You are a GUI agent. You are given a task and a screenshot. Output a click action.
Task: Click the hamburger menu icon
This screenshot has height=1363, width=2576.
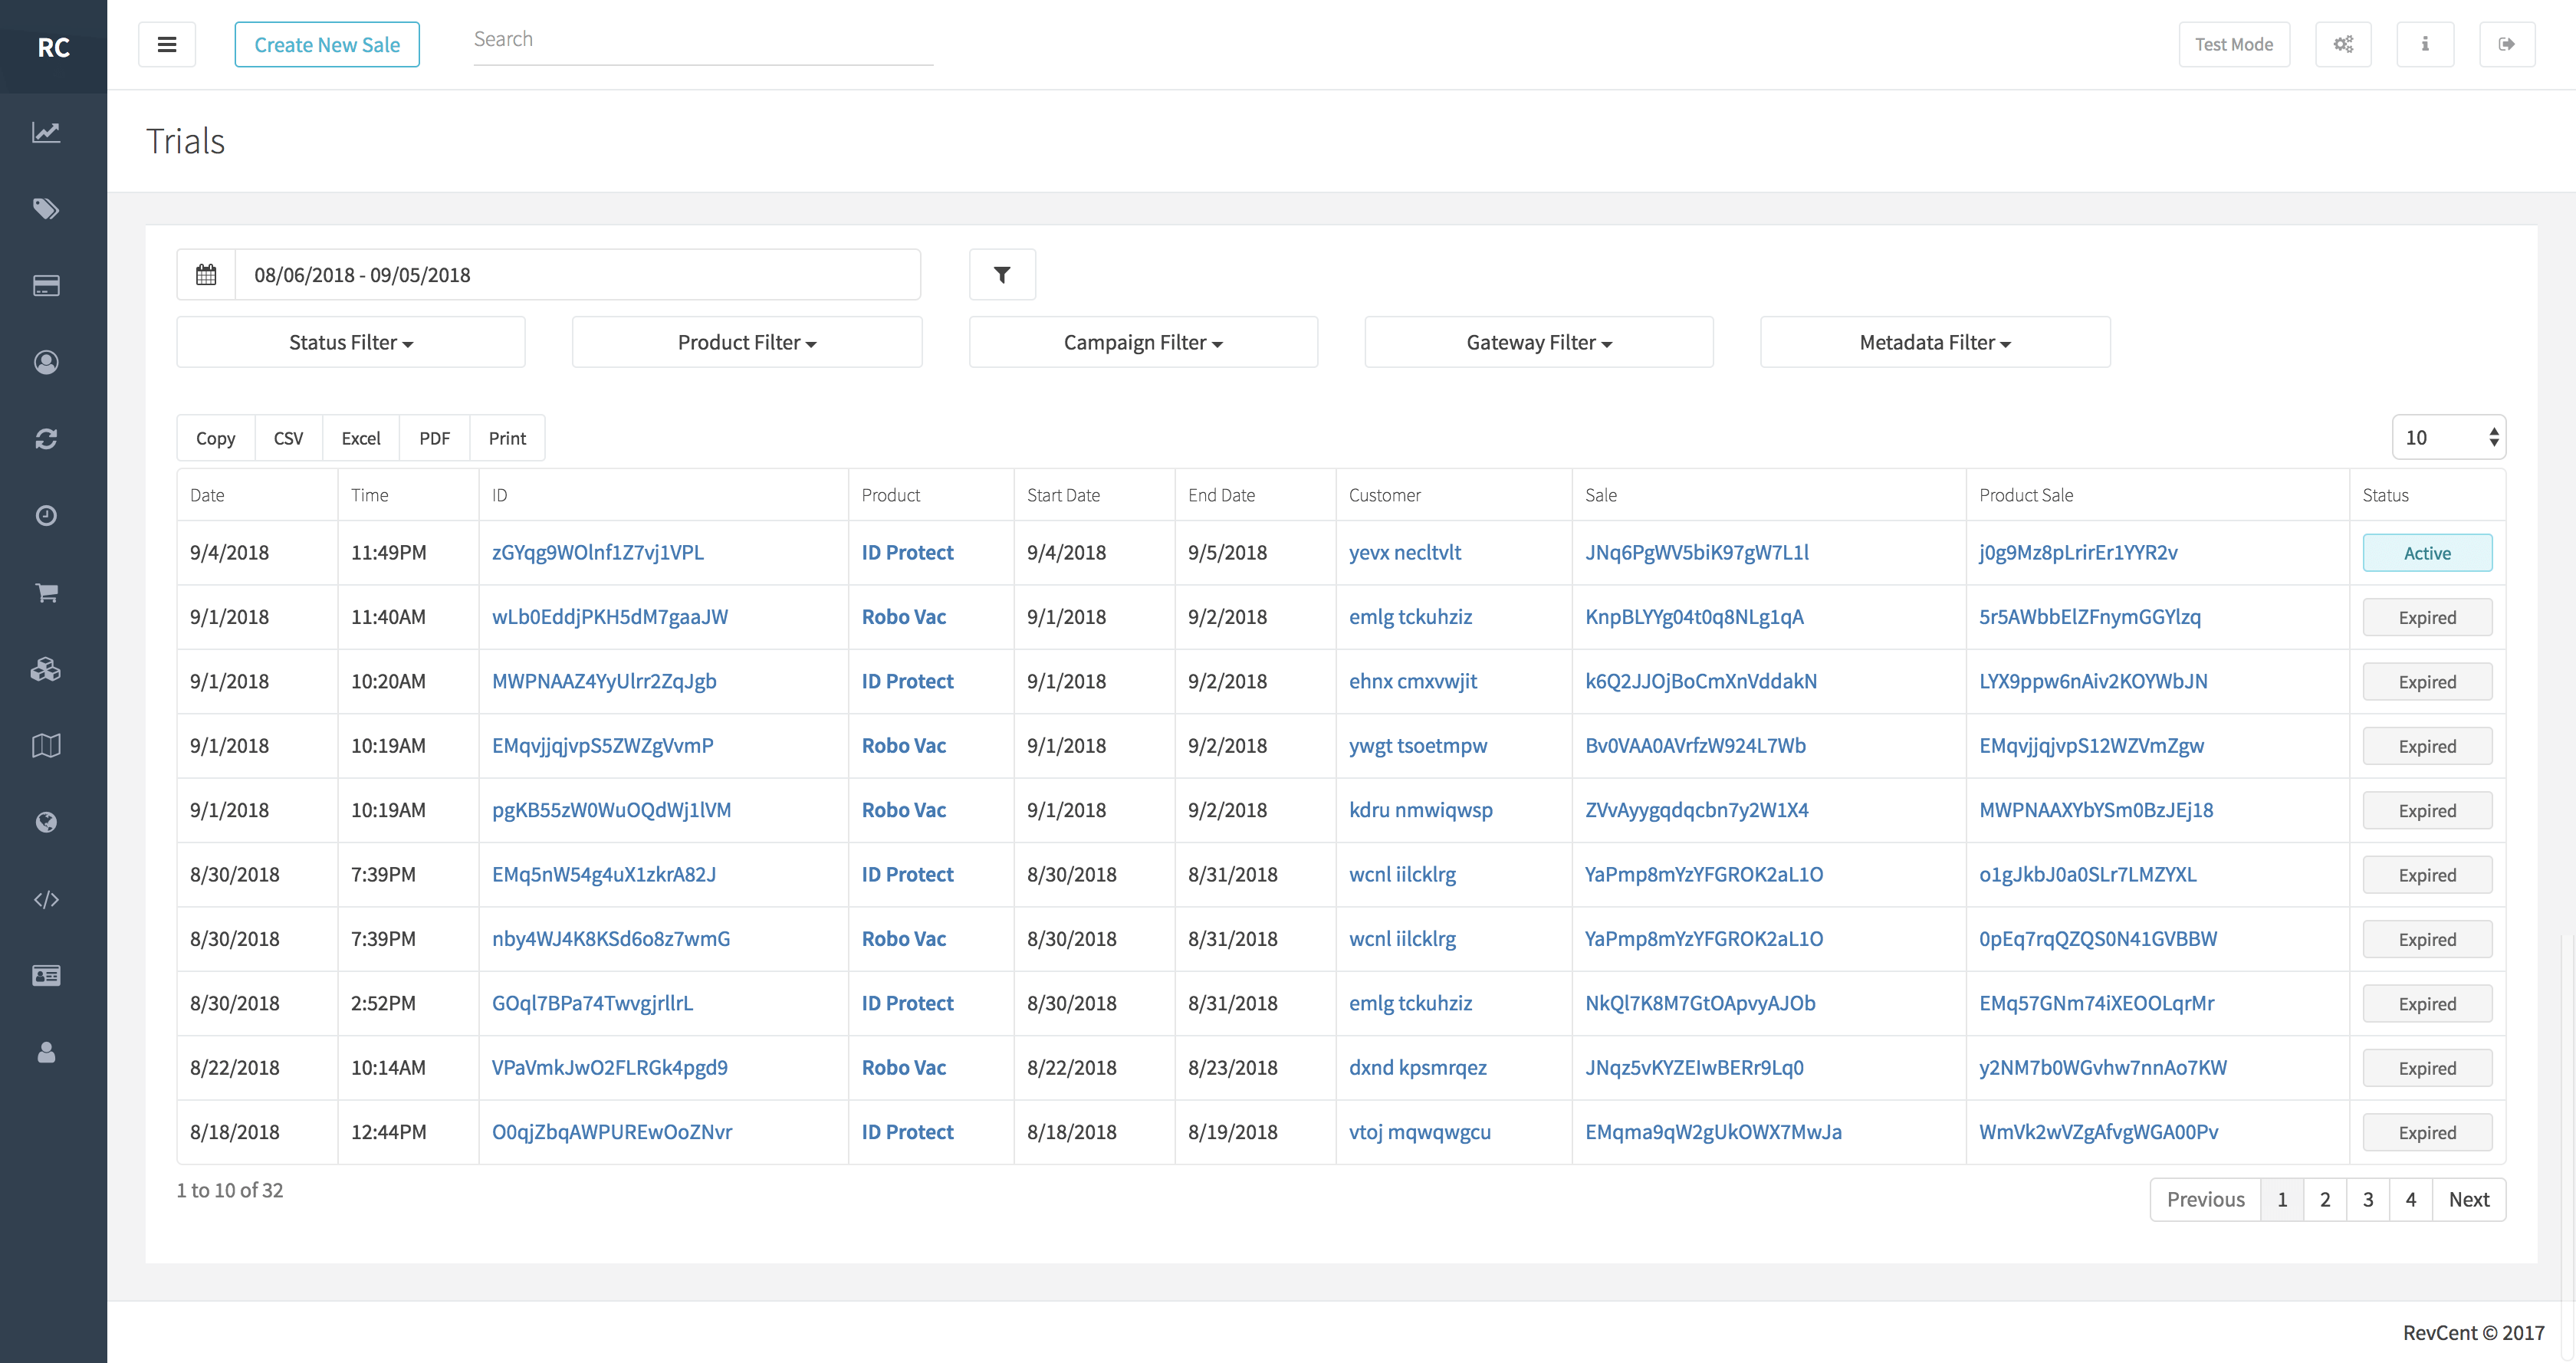(x=167, y=44)
